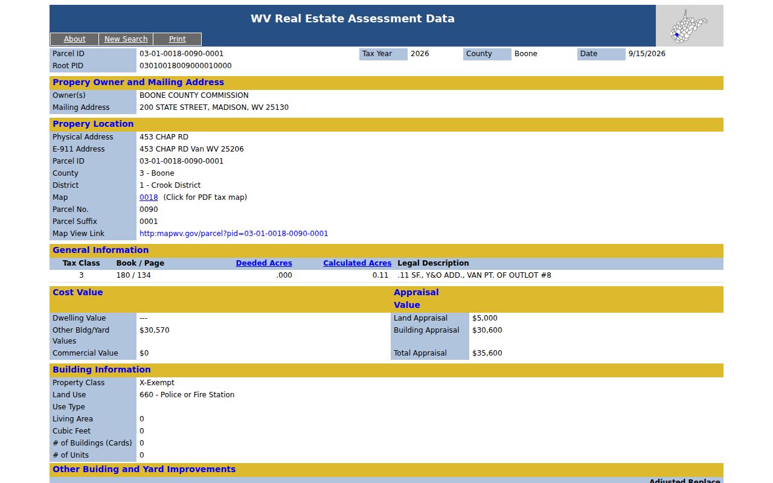The height and width of the screenshot is (483, 773).
Task: Select the legal description .11 SF., Y&O ADD. text
Action: point(474,275)
